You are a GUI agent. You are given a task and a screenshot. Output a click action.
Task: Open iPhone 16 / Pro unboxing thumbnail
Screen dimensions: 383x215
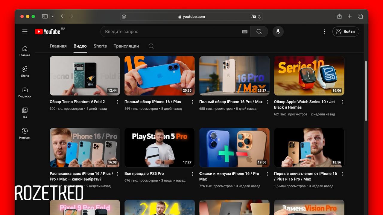[85, 148]
